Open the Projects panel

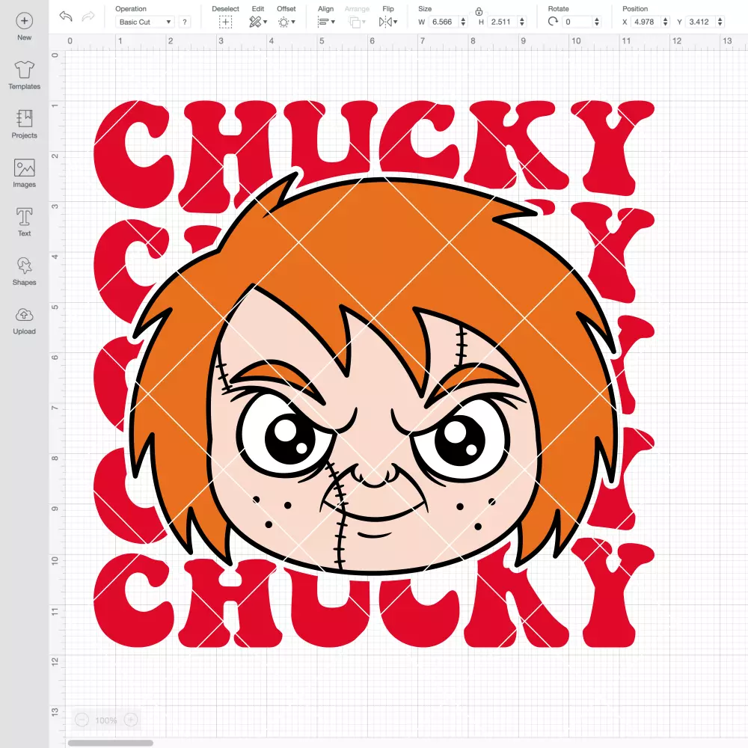point(25,124)
